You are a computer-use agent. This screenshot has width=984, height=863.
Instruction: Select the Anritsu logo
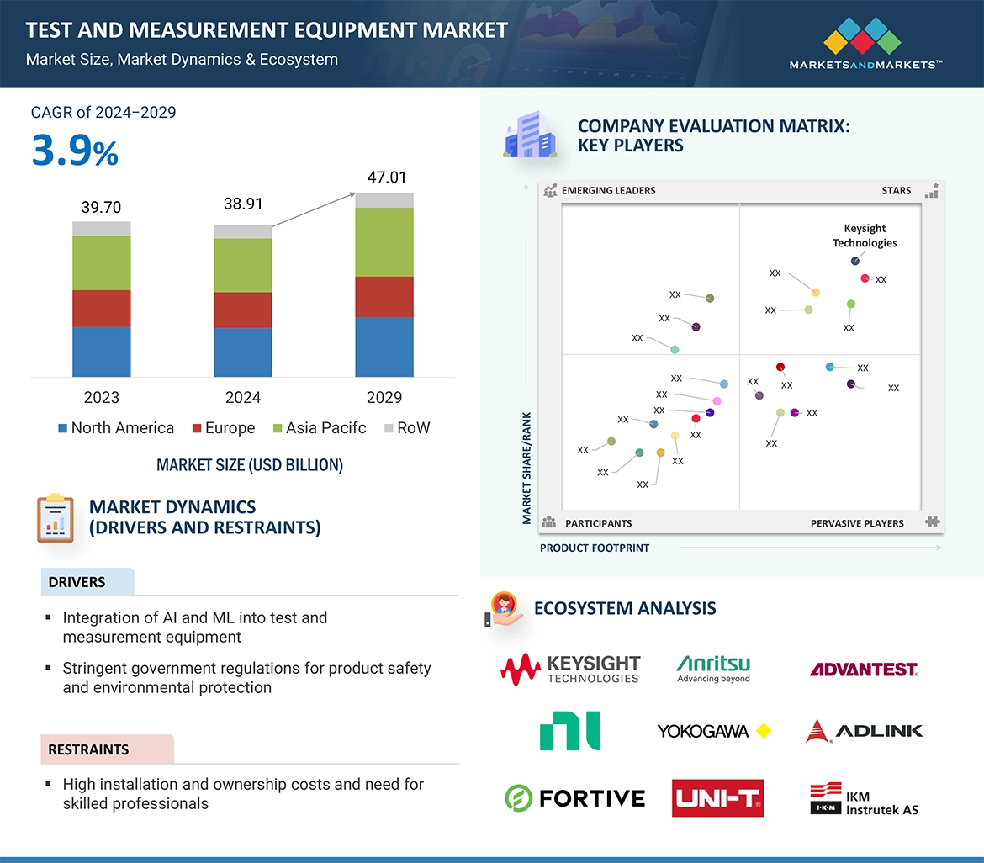coord(713,669)
